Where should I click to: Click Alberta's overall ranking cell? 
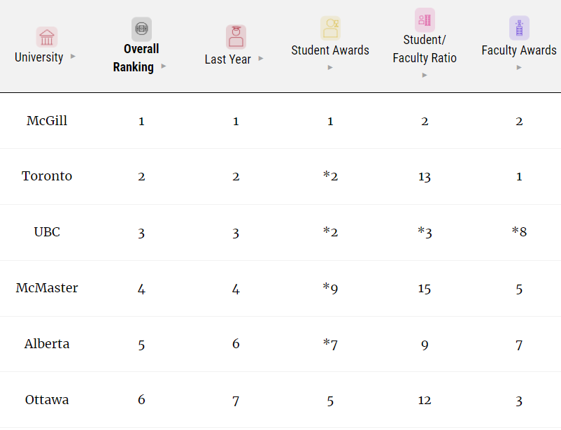(141, 344)
